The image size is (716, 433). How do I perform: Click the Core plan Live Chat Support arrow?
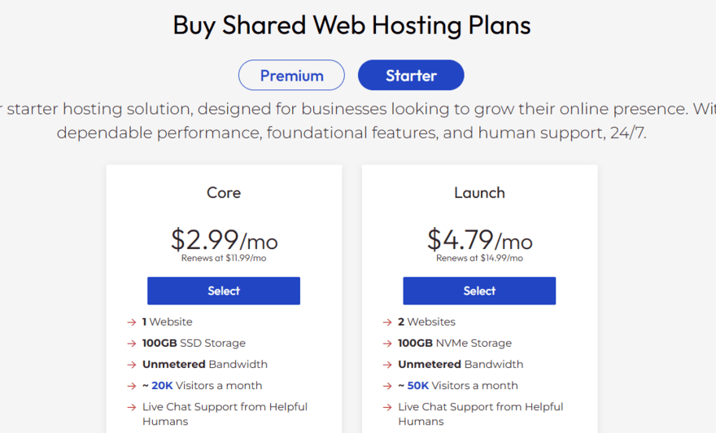point(132,407)
